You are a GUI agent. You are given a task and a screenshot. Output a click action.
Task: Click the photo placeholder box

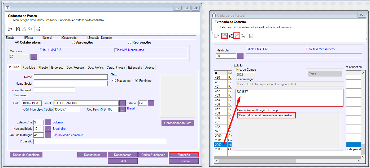tap(178, 96)
